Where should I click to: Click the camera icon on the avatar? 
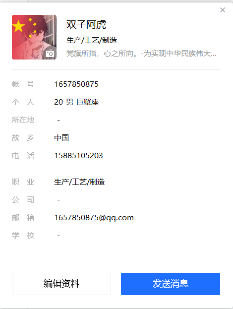pos(50,54)
